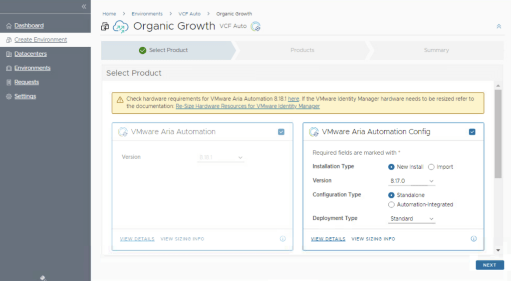The image size is (511, 281).
Task: Open Re-Size Hardware Resources documentation link
Action: click(248, 106)
